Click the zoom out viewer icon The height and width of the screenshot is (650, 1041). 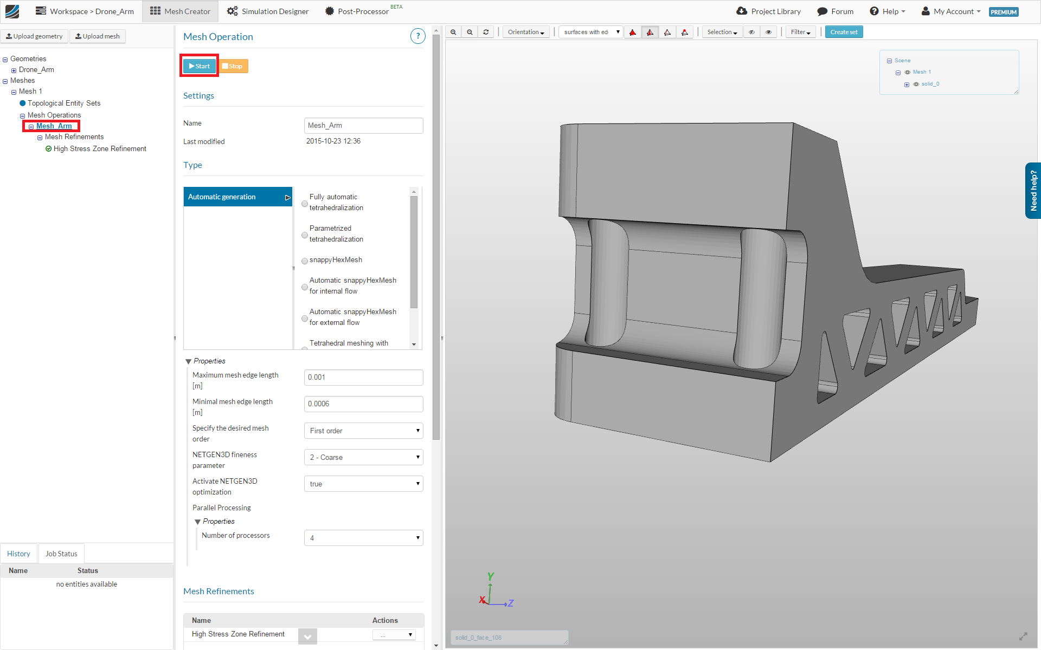[470, 32]
